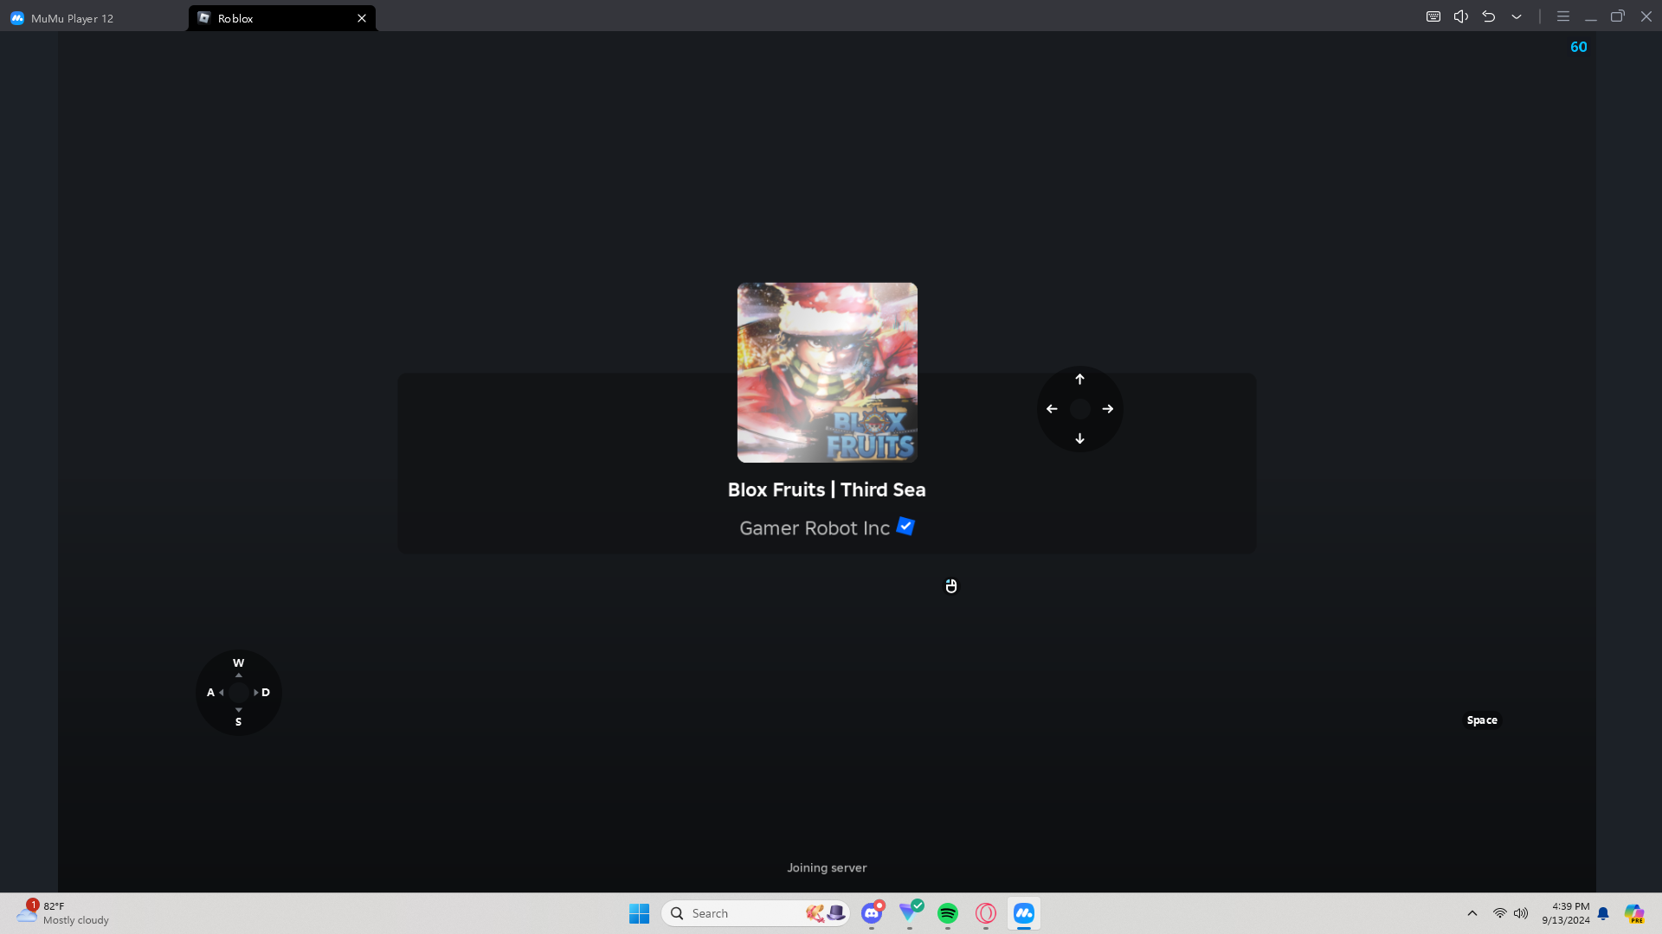The height and width of the screenshot is (934, 1662).
Task: Select the Roblox tab
Action: click(281, 18)
